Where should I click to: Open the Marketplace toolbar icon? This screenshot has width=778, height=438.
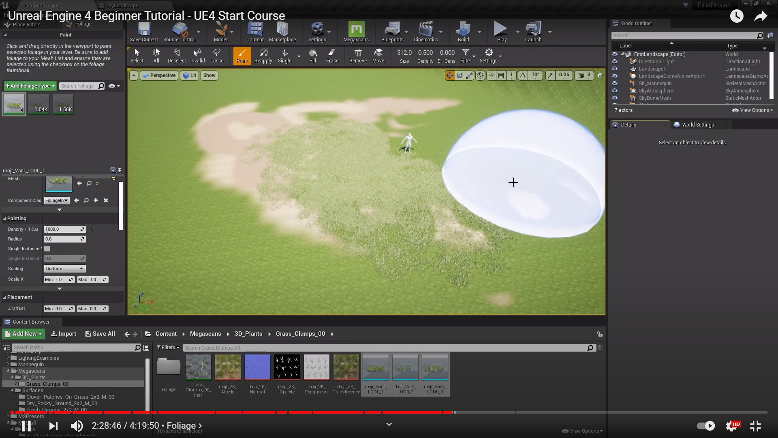(282, 32)
